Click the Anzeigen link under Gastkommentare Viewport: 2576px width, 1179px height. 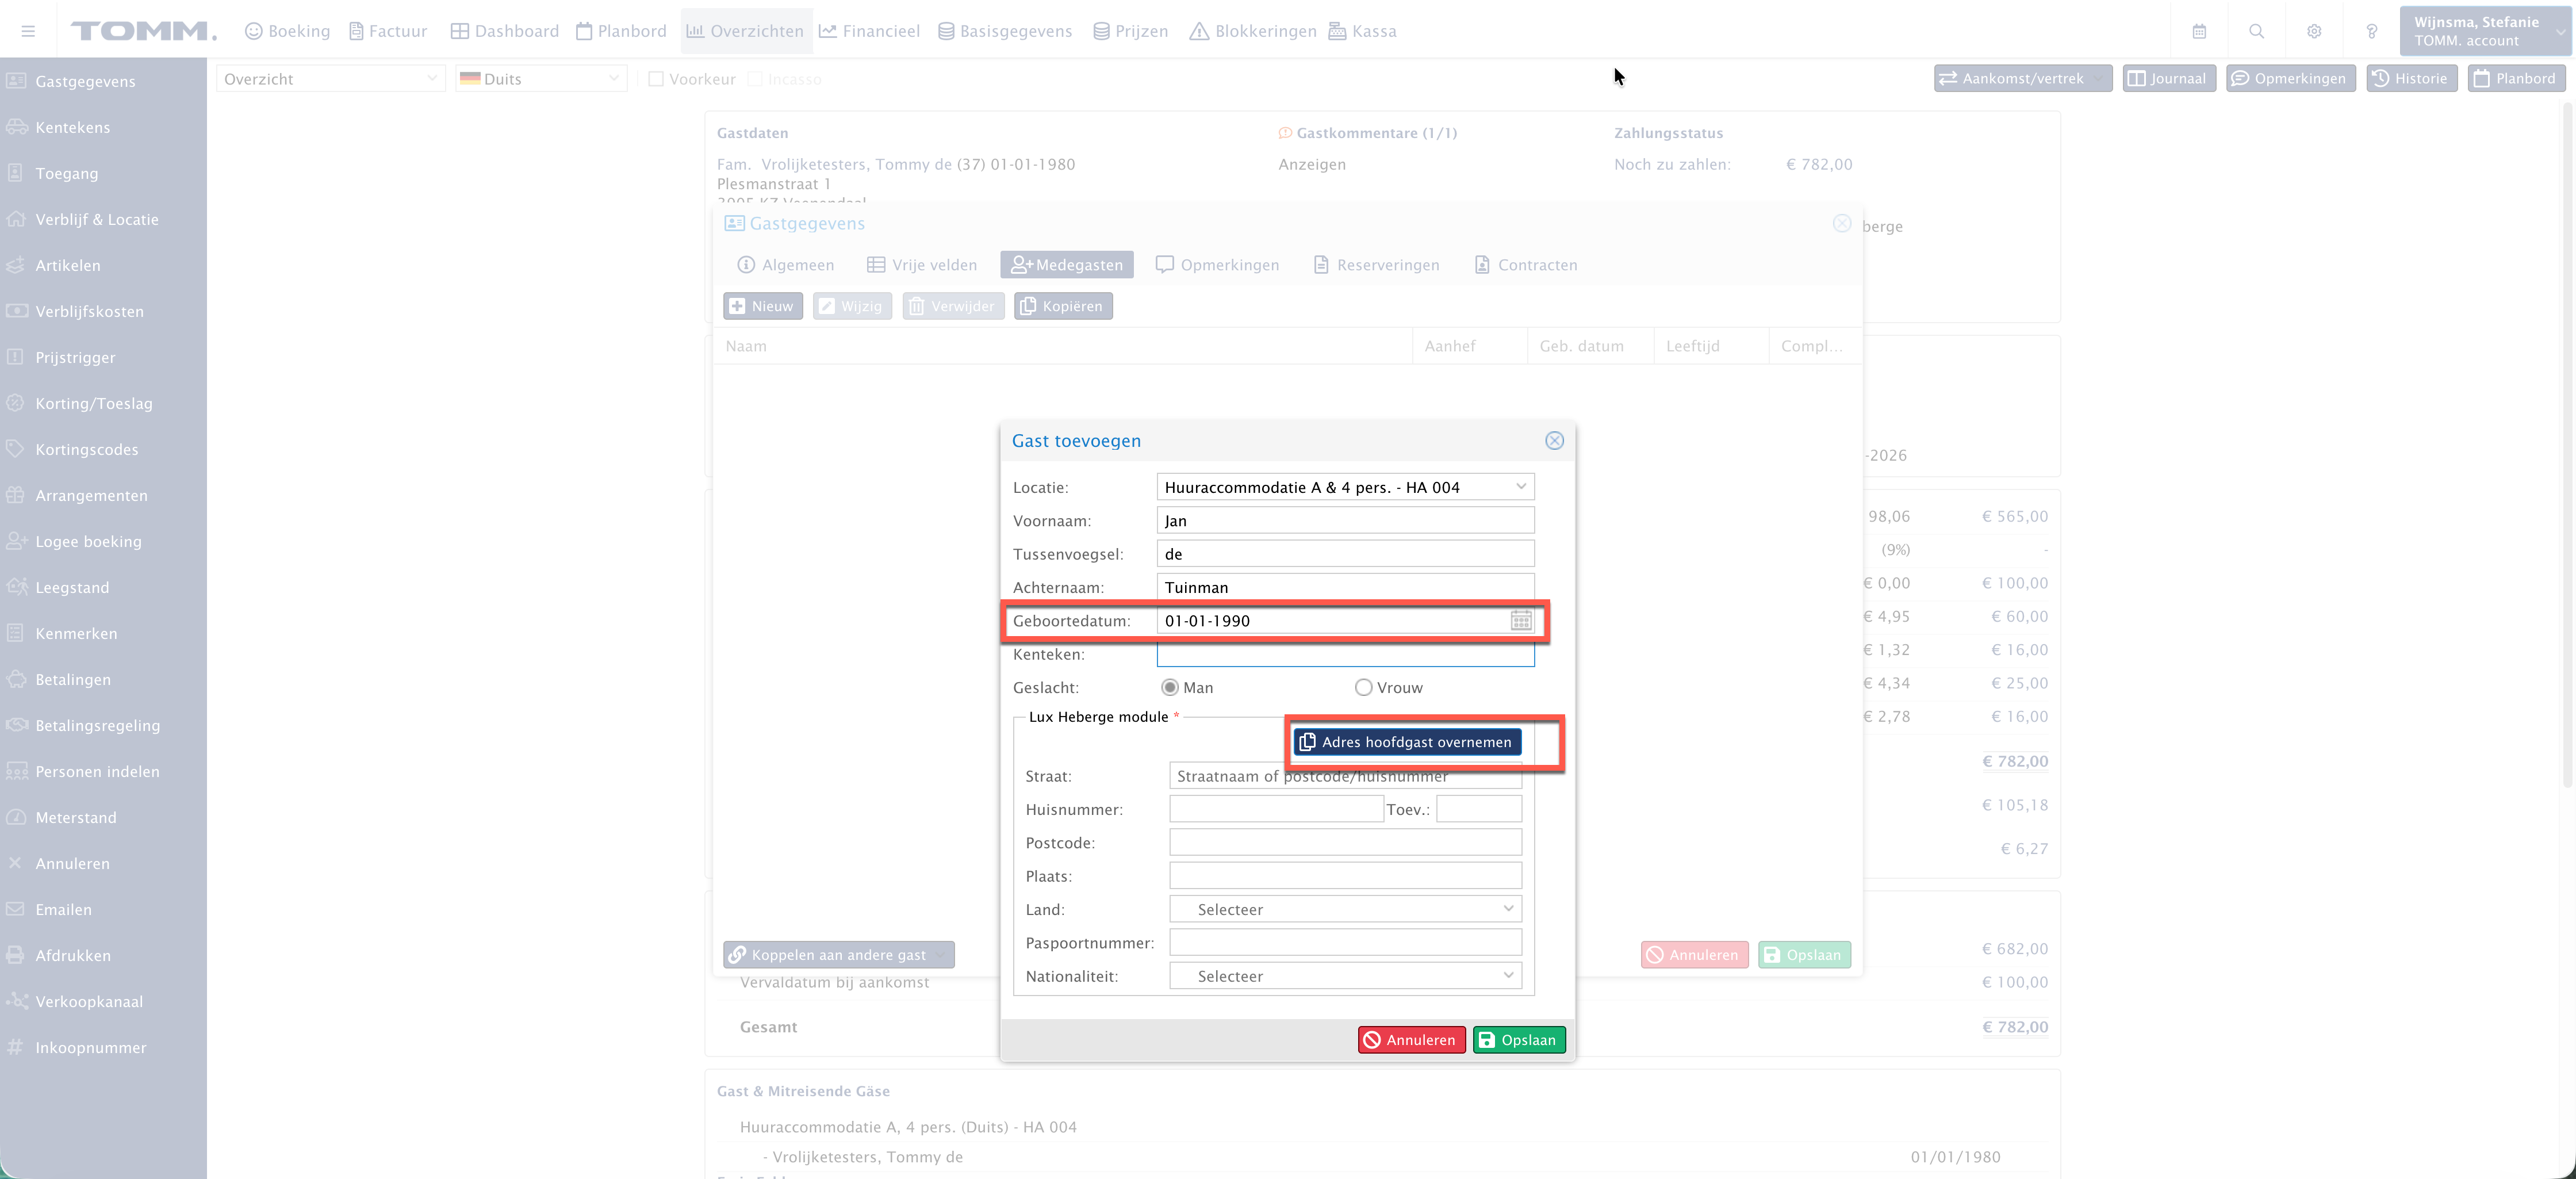point(1311,164)
